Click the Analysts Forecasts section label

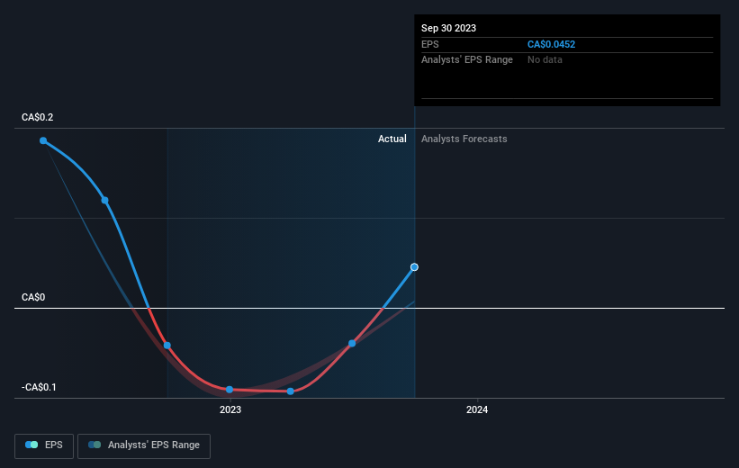tap(464, 139)
